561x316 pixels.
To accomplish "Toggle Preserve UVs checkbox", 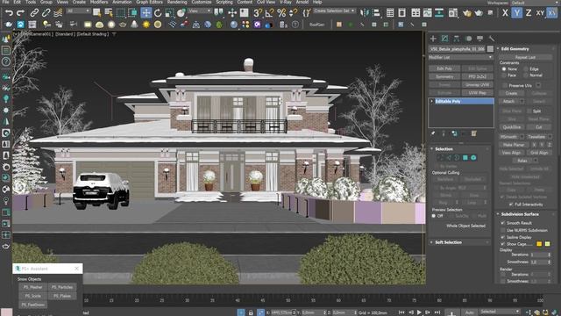I will tap(505, 86).
